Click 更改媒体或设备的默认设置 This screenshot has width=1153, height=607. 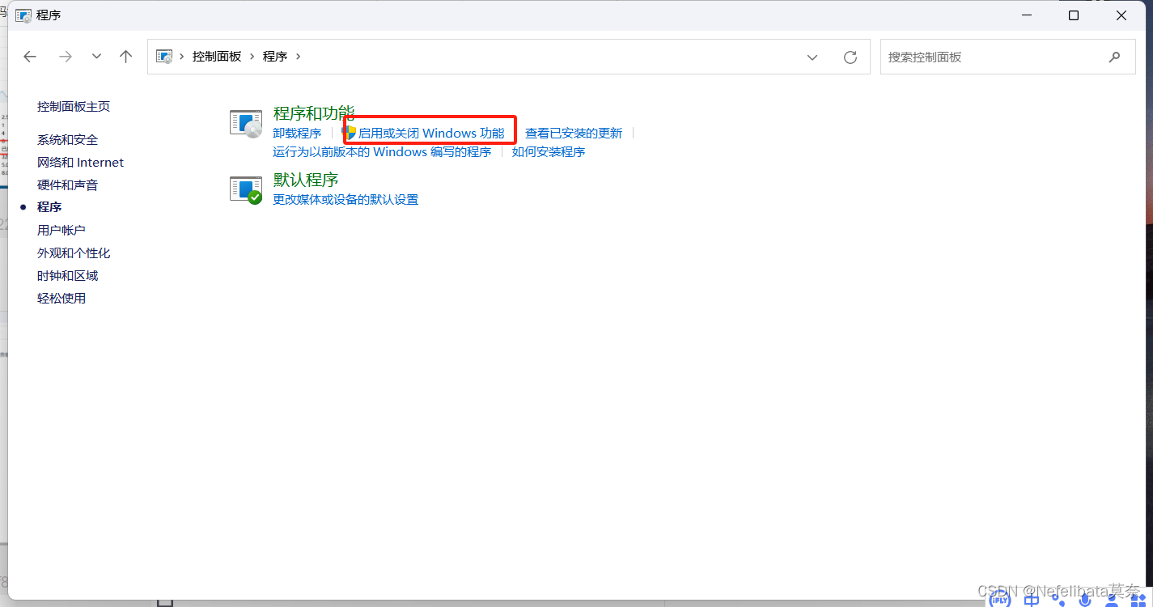[345, 199]
